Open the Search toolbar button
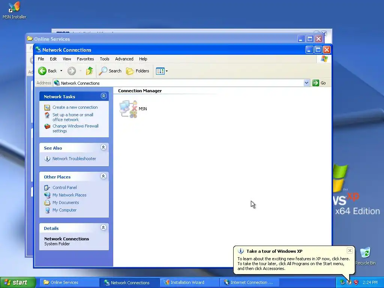The width and height of the screenshot is (384, 288). [x=110, y=71]
